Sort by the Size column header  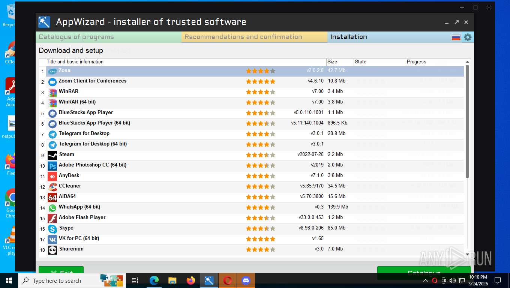[340, 62]
